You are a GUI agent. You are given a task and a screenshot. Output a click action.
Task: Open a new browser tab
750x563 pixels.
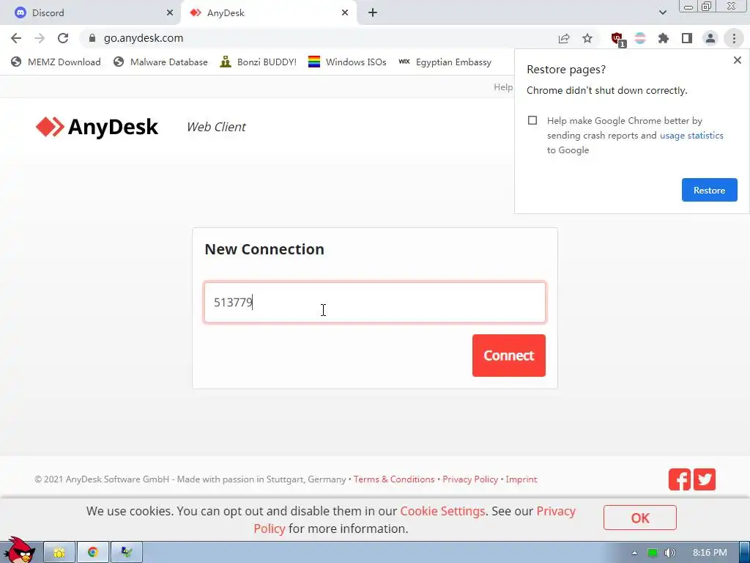click(373, 13)
